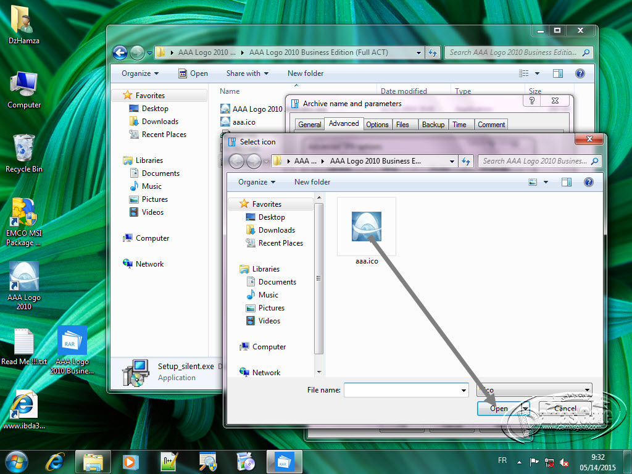Click the aaa.ico thumbnail in Select icon dialog
632x474 pixels.
click(367, 227)
